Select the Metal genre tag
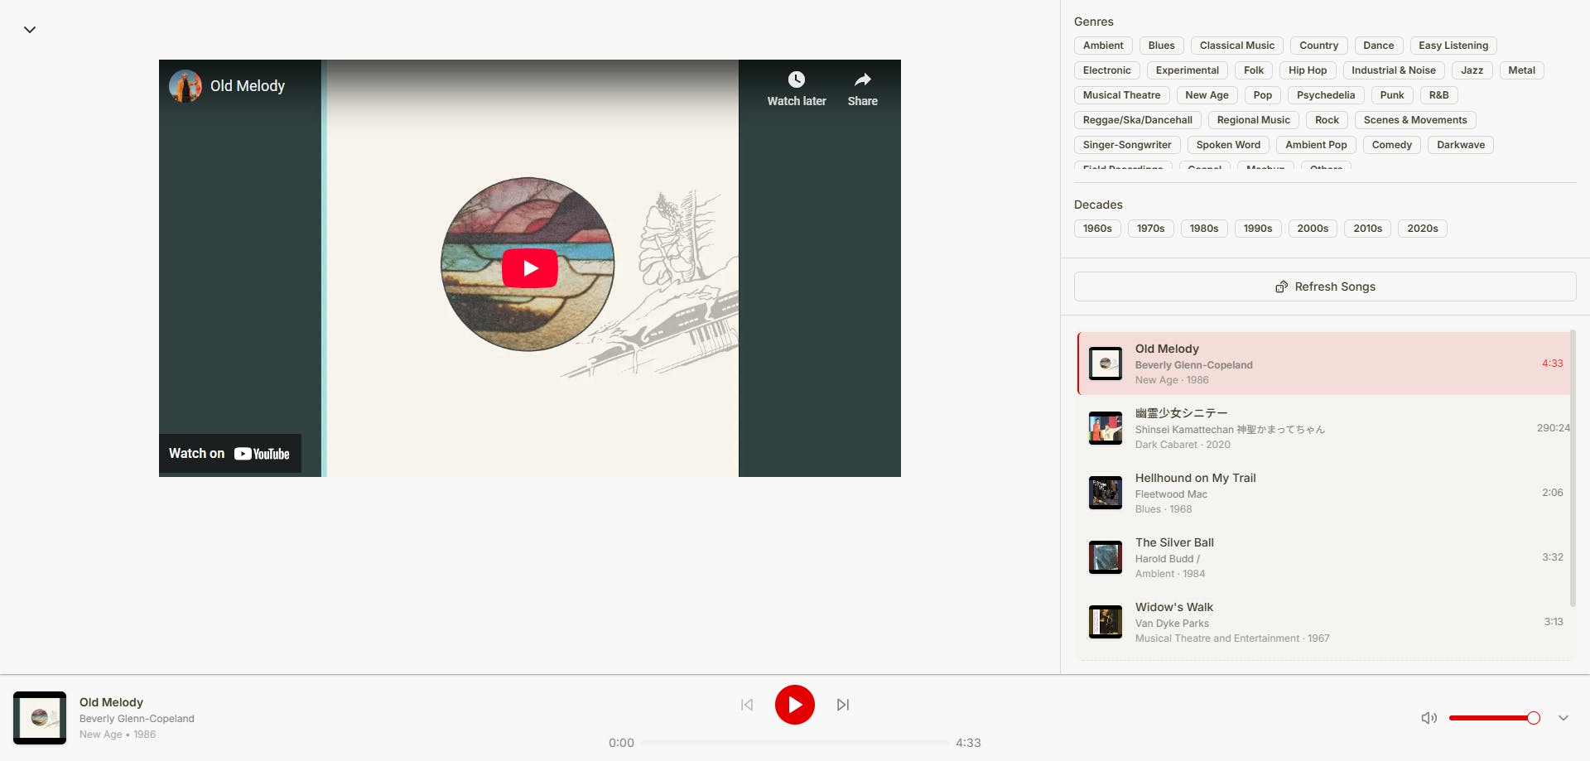The width and height of the screenshot is (1590, 761). coord(1521,70)
